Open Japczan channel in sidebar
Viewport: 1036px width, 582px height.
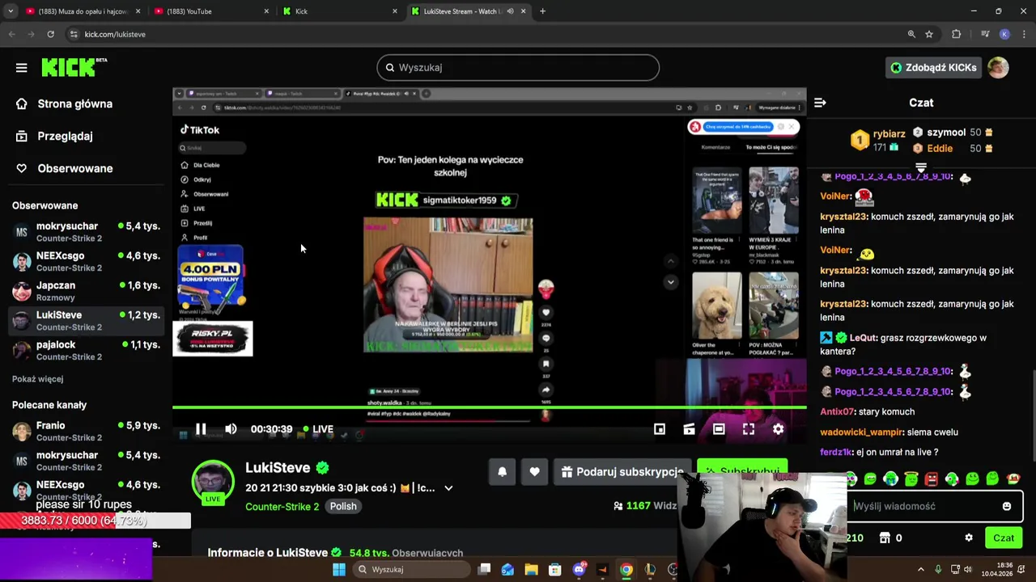(x=86, y=291)
